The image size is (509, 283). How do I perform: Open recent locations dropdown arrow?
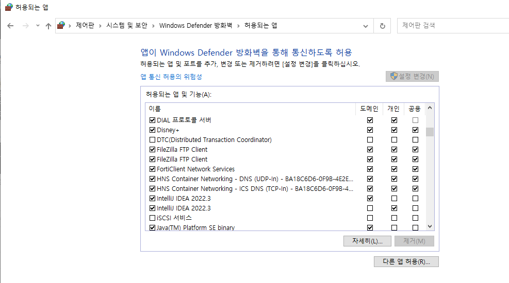pos(38,26)
